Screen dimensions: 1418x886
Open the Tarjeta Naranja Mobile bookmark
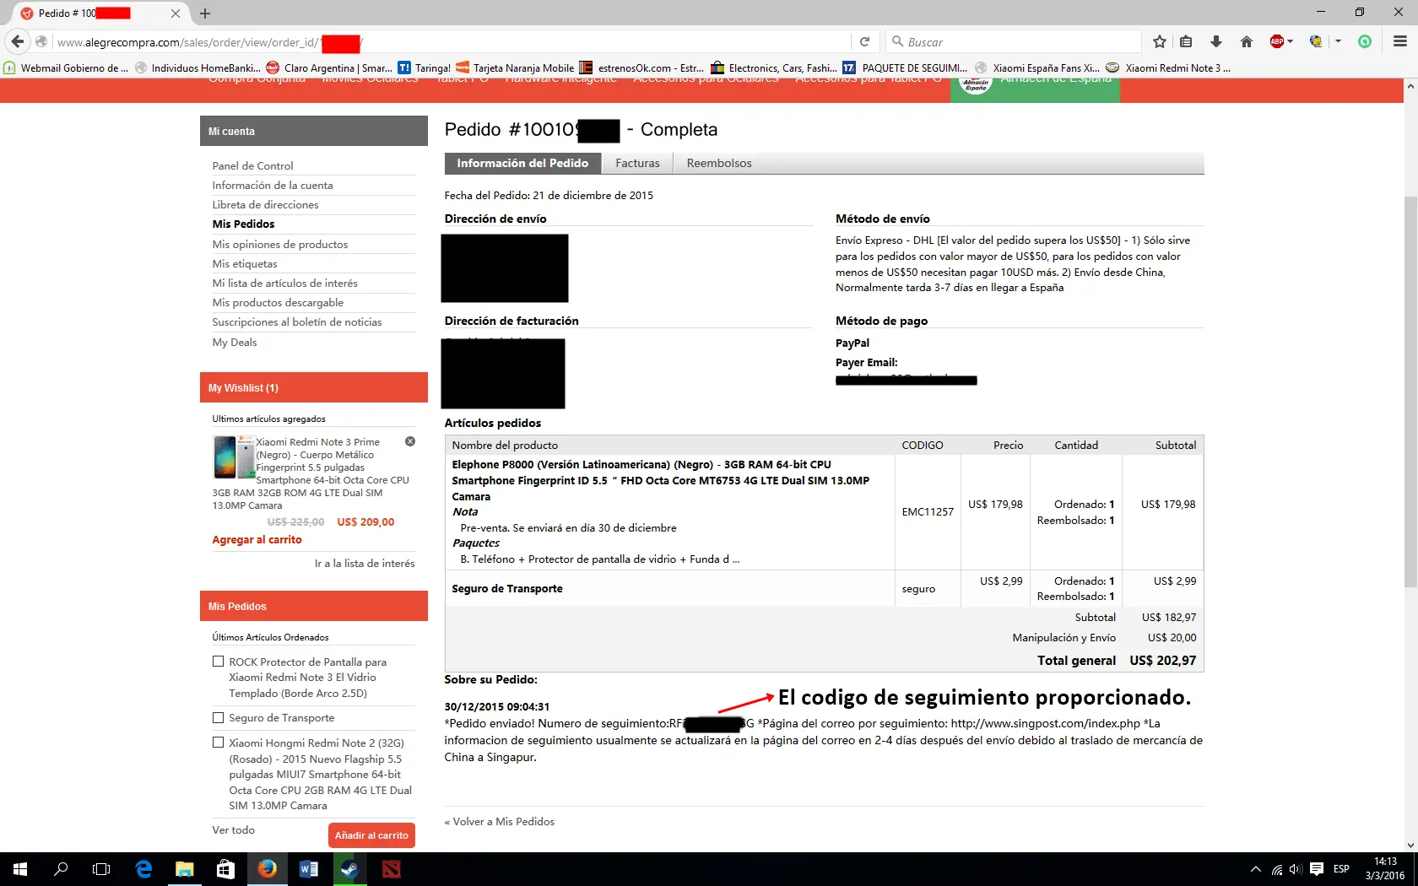click(x=515, y=68)
